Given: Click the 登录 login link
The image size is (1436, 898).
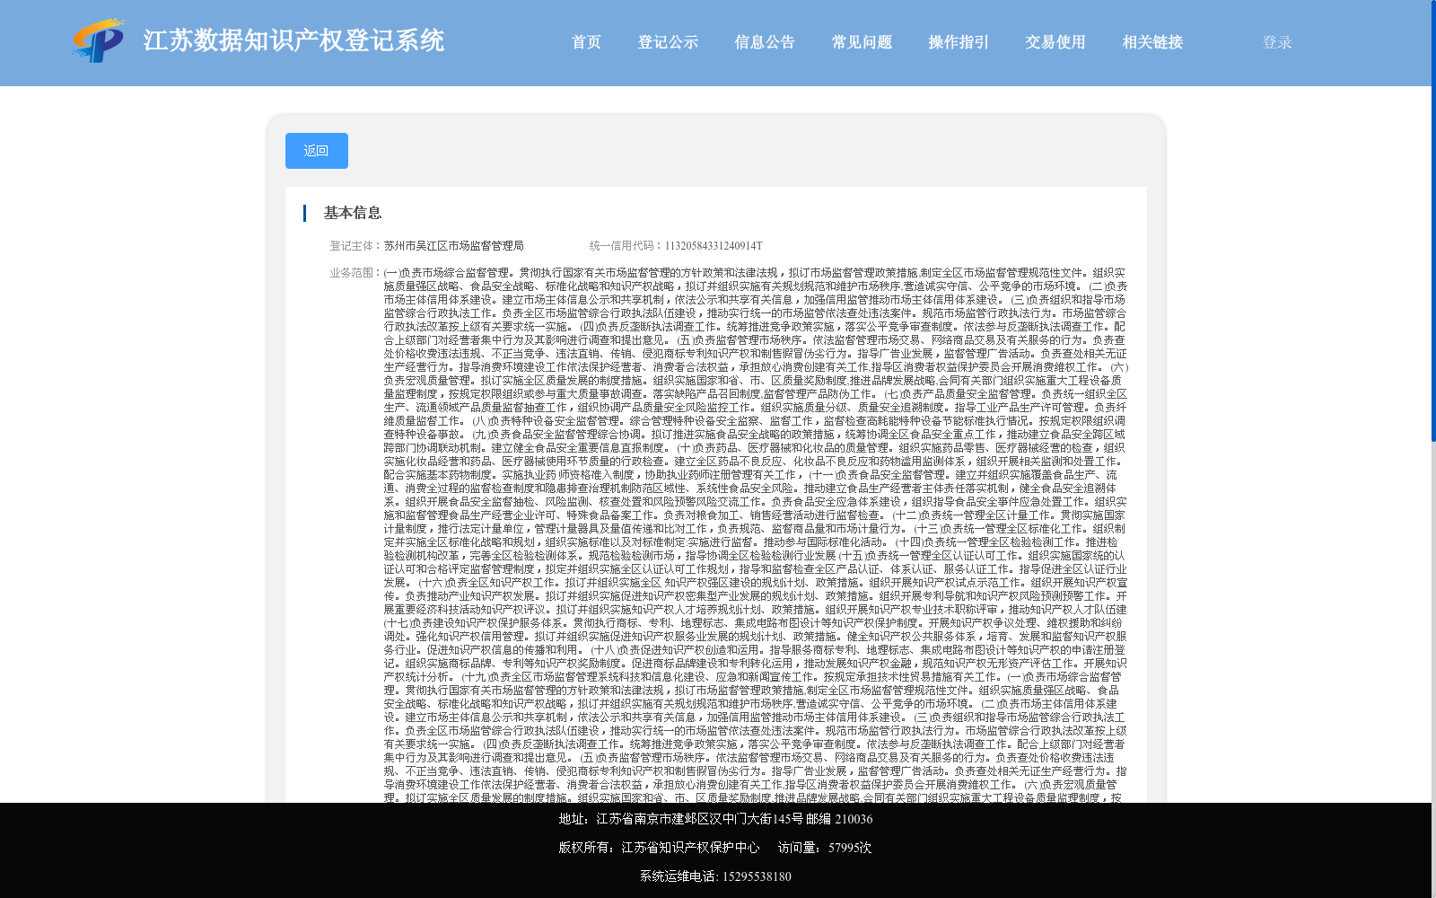Looking at the screenshot, I should [1278, 42].
